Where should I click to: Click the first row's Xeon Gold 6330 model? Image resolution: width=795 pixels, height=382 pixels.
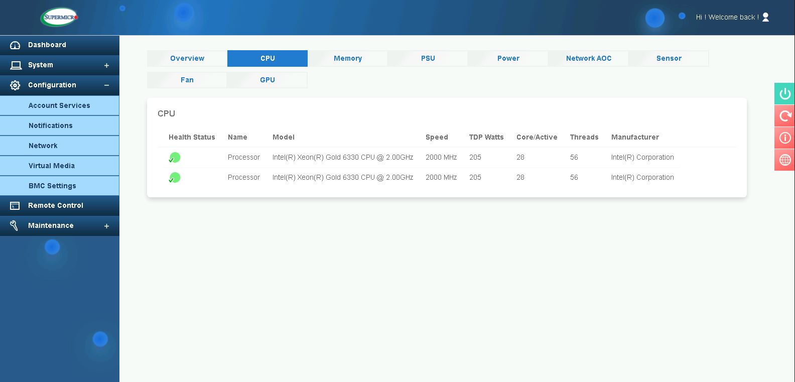(x=343, y=157)
